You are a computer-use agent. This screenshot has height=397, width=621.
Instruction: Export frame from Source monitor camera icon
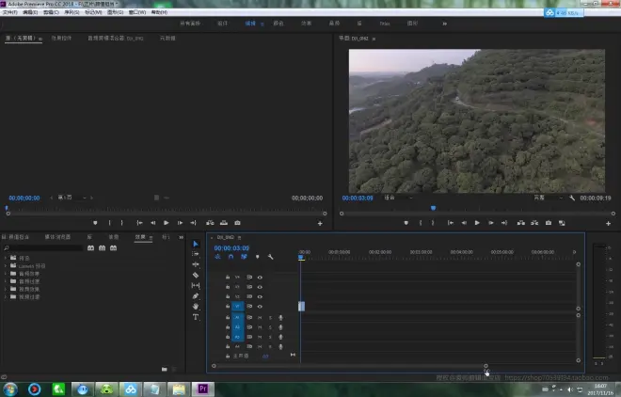237,223
